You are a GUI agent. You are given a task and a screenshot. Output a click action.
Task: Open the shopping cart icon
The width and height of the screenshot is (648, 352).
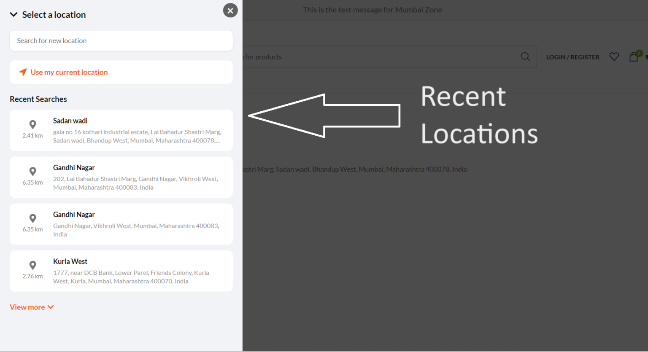point(633,57)
